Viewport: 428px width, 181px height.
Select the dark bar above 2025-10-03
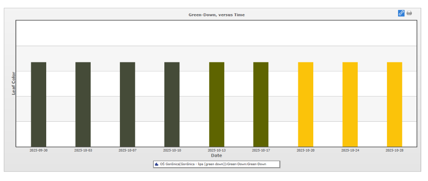tap(83, 104)
